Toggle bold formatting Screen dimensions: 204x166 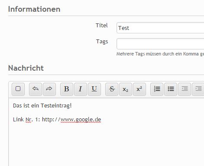coord(67,89)
